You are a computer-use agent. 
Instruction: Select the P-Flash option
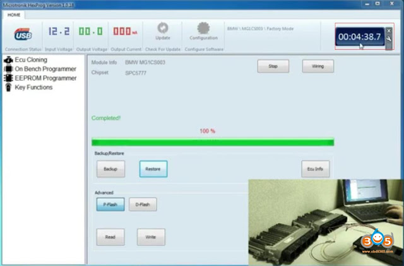[110, 204]
